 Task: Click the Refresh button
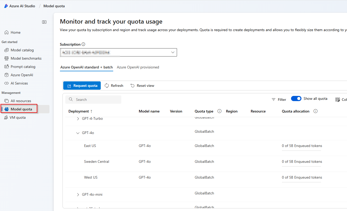click(114, 86)
